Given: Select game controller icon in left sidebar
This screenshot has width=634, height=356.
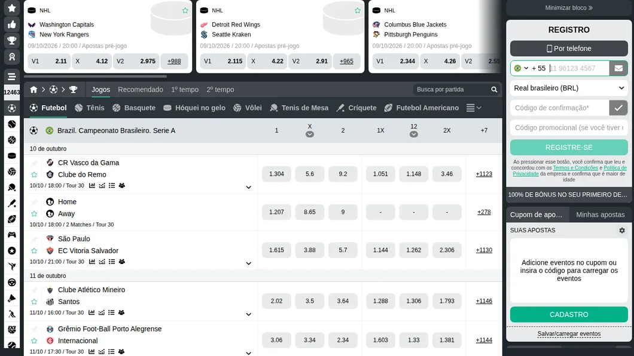Looking at the screenshot, I should (x=12, y=235).
